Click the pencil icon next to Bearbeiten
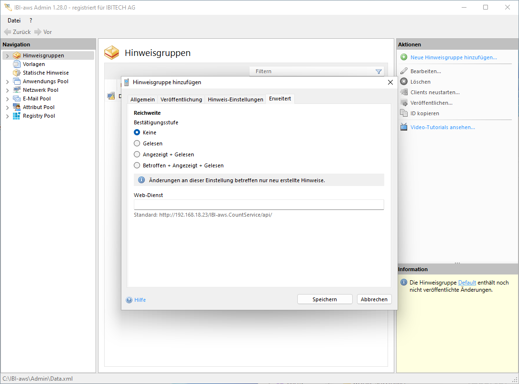Screen dimensions: 519x384 click(x=404, y=71)
